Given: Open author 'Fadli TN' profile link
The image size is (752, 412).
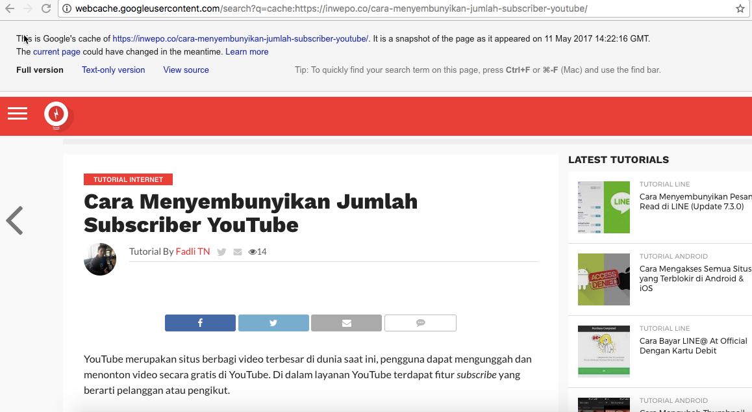Looking at the screenshot, I should click(x=193, y=251).
